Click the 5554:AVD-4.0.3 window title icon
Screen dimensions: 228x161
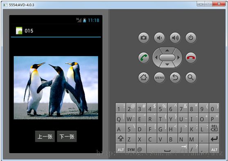(x=5, y=5)
